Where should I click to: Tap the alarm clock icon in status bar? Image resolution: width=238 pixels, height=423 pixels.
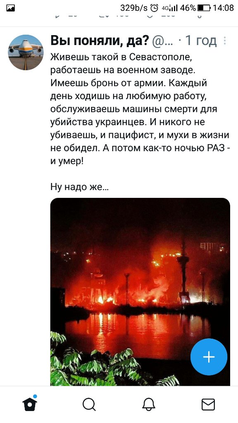[154, 8]
